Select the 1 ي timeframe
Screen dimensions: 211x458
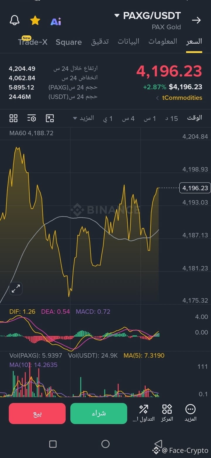click(108, 119)
